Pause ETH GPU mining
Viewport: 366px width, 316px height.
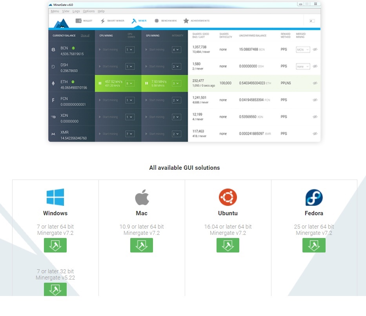(x=146, y=83)
